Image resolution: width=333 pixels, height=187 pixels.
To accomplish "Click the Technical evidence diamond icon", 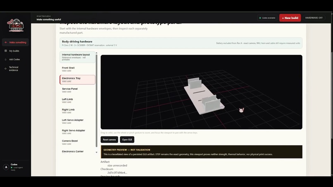I will click(6, 69).
